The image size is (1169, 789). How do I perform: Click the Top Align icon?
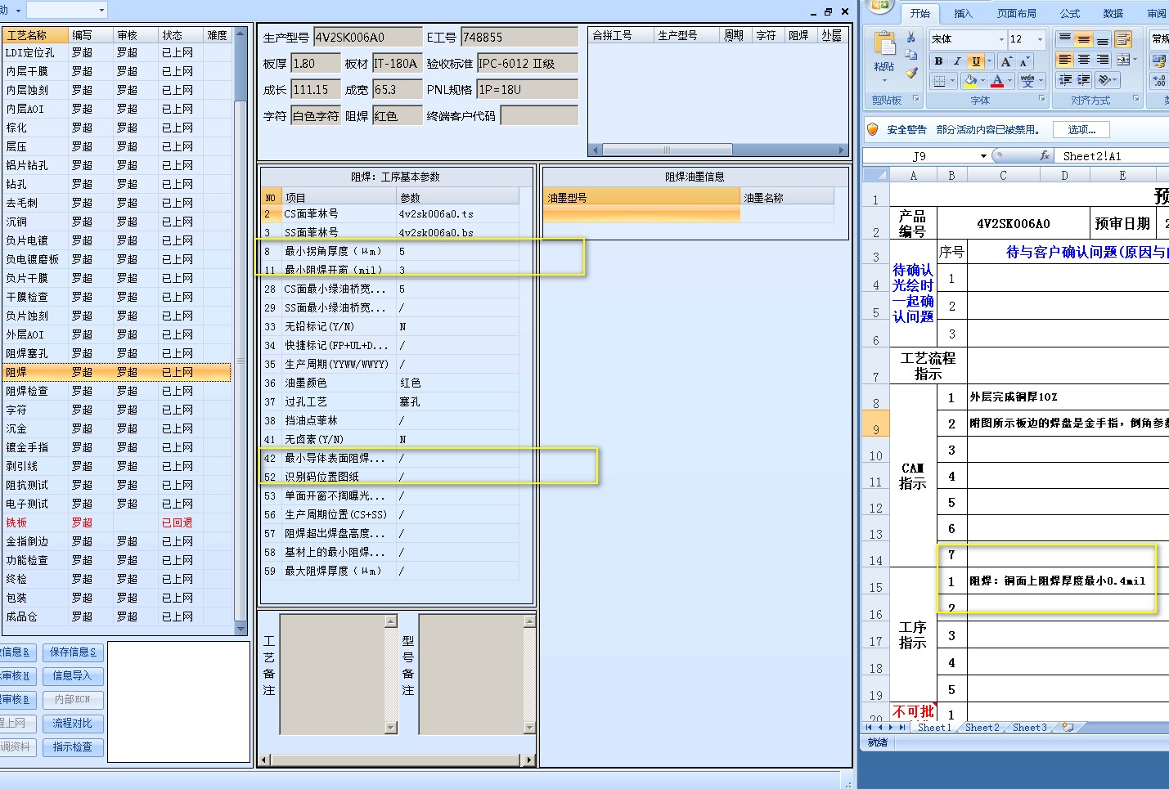click(x=1064, y=38)
